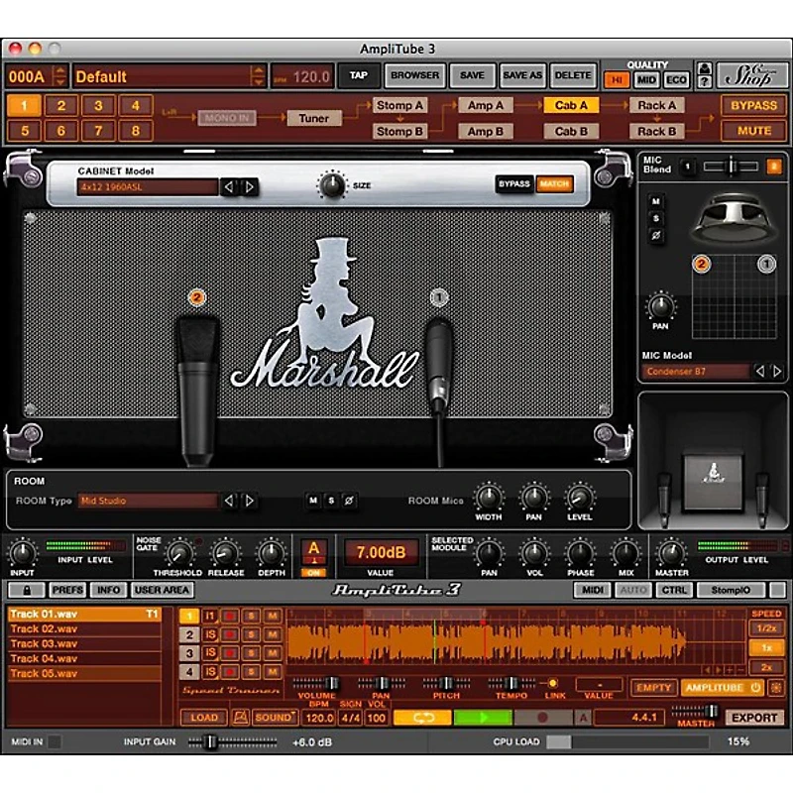Image resolution: width=793 pixels, height=793 pixels.
Task: Mute track 4 in the recorder
Action: [272, 672]
